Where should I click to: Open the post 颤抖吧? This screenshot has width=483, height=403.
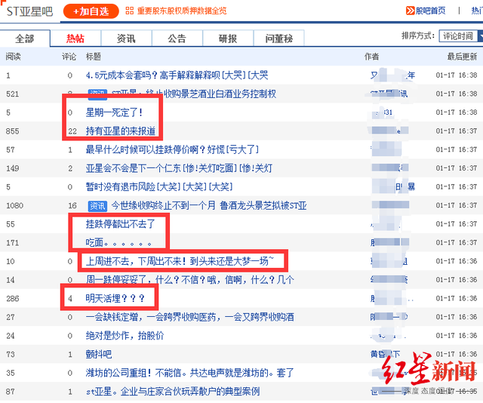coord(99,354)
